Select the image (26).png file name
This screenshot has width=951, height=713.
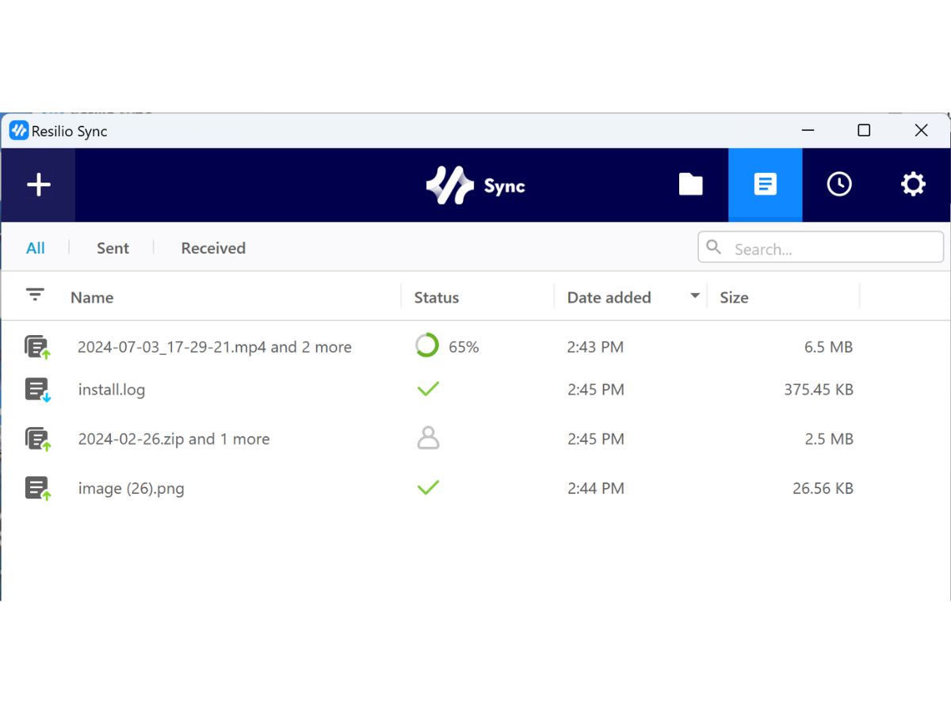pyautogui.click(x=131, y=488)
